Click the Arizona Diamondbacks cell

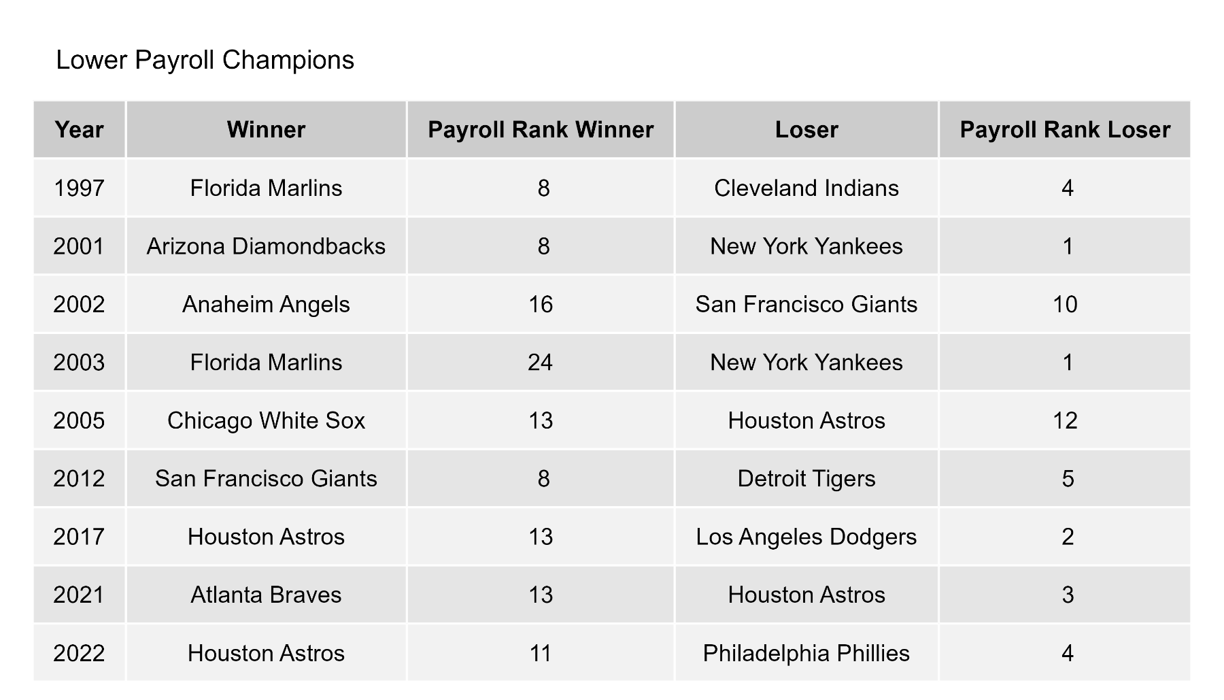(x=266, y=246)
